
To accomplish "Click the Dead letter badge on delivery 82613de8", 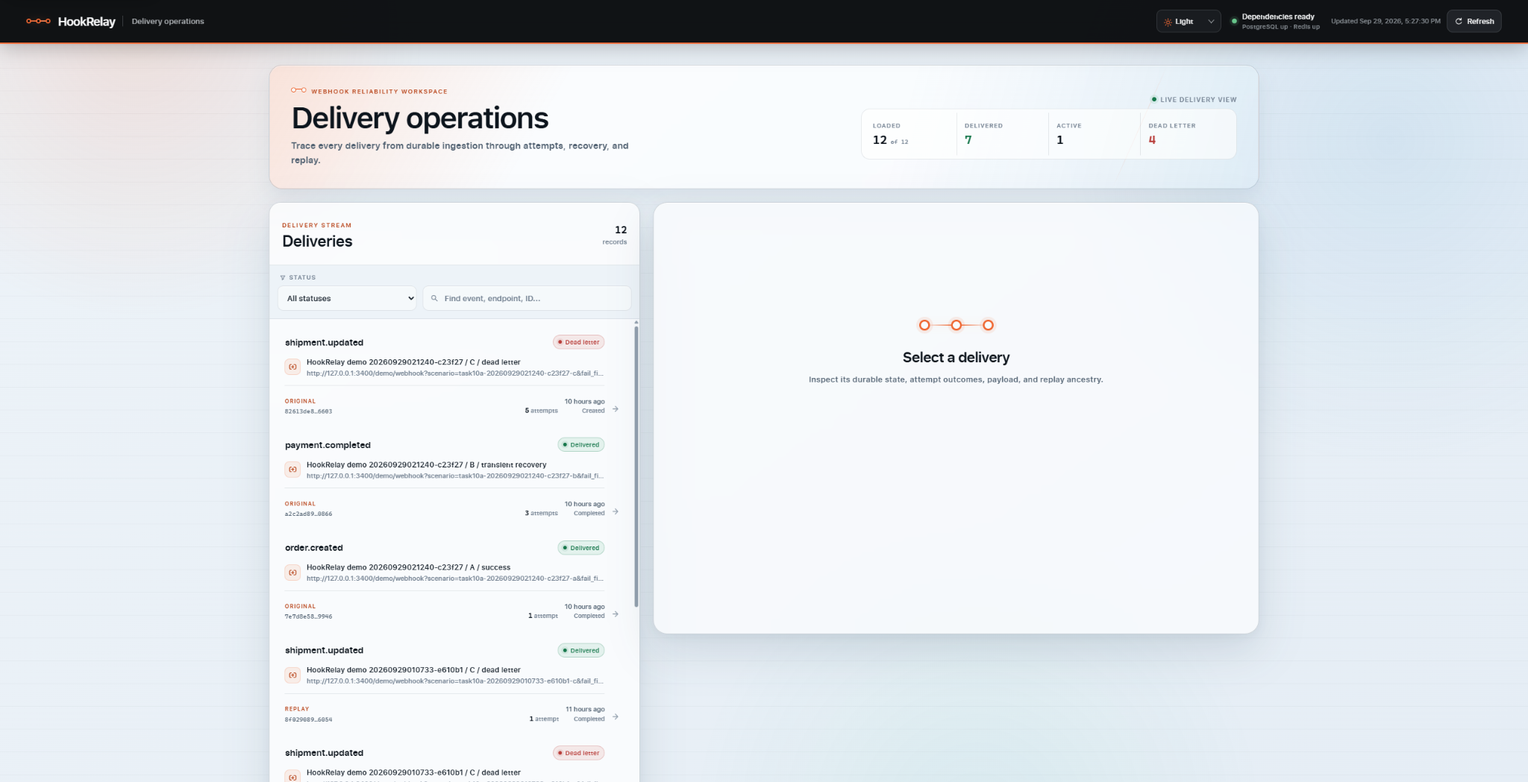I will [x=579, y=342].
